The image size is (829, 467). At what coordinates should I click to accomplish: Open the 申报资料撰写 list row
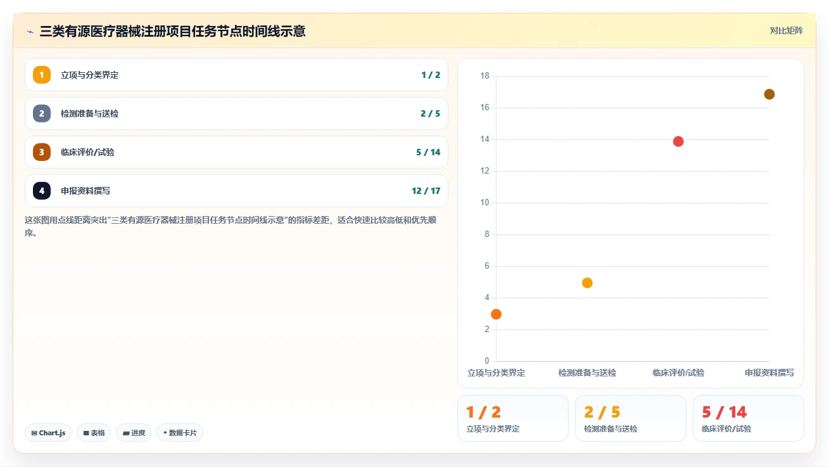click(236, 191)
